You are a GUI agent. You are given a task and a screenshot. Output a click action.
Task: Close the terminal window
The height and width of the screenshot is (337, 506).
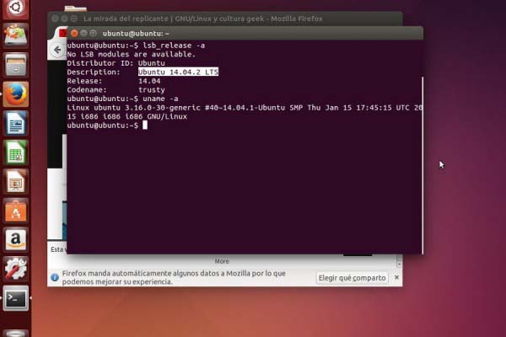(74, 33)
